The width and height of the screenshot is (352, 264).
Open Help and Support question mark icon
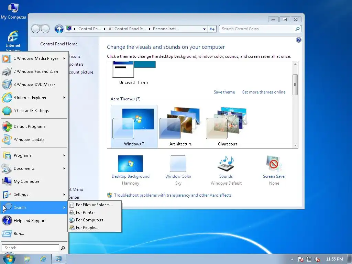pyautogui.click(x=7, y=220)
